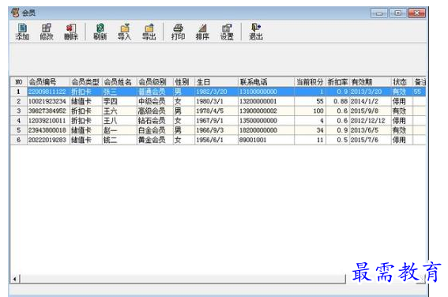Click the birthday cell 1967/9/1
Image resolution: width=448 pixels, height=297 pixels.
pos(216,121)
